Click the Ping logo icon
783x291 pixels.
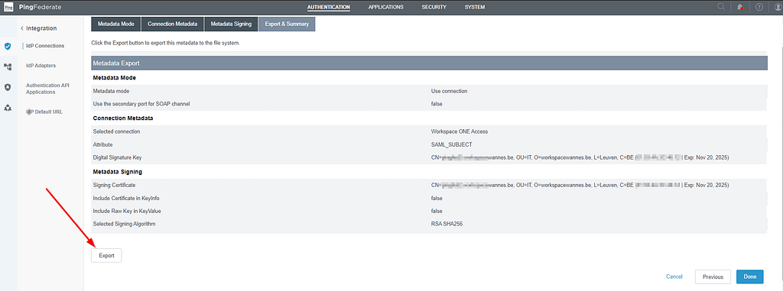click(x=8, y=7)
